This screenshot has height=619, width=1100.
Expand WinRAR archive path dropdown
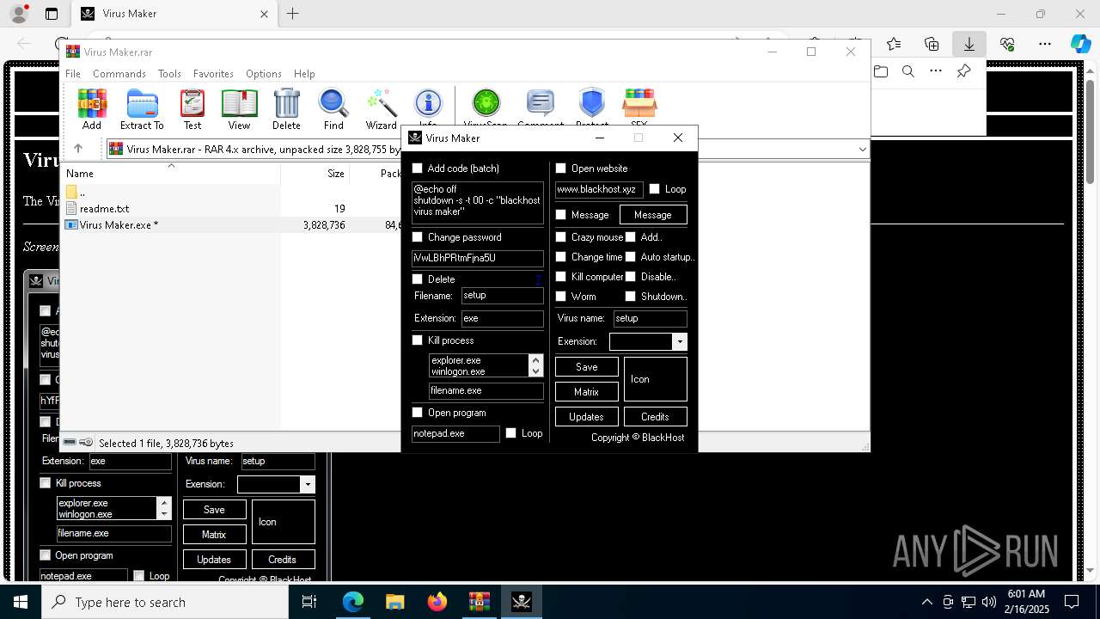(x=862, y=149)
